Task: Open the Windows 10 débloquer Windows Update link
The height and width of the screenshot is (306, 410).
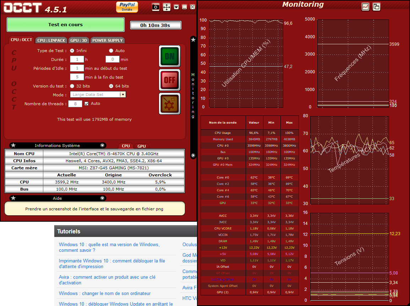Action: pyautogui.click(x=116, y=304)
